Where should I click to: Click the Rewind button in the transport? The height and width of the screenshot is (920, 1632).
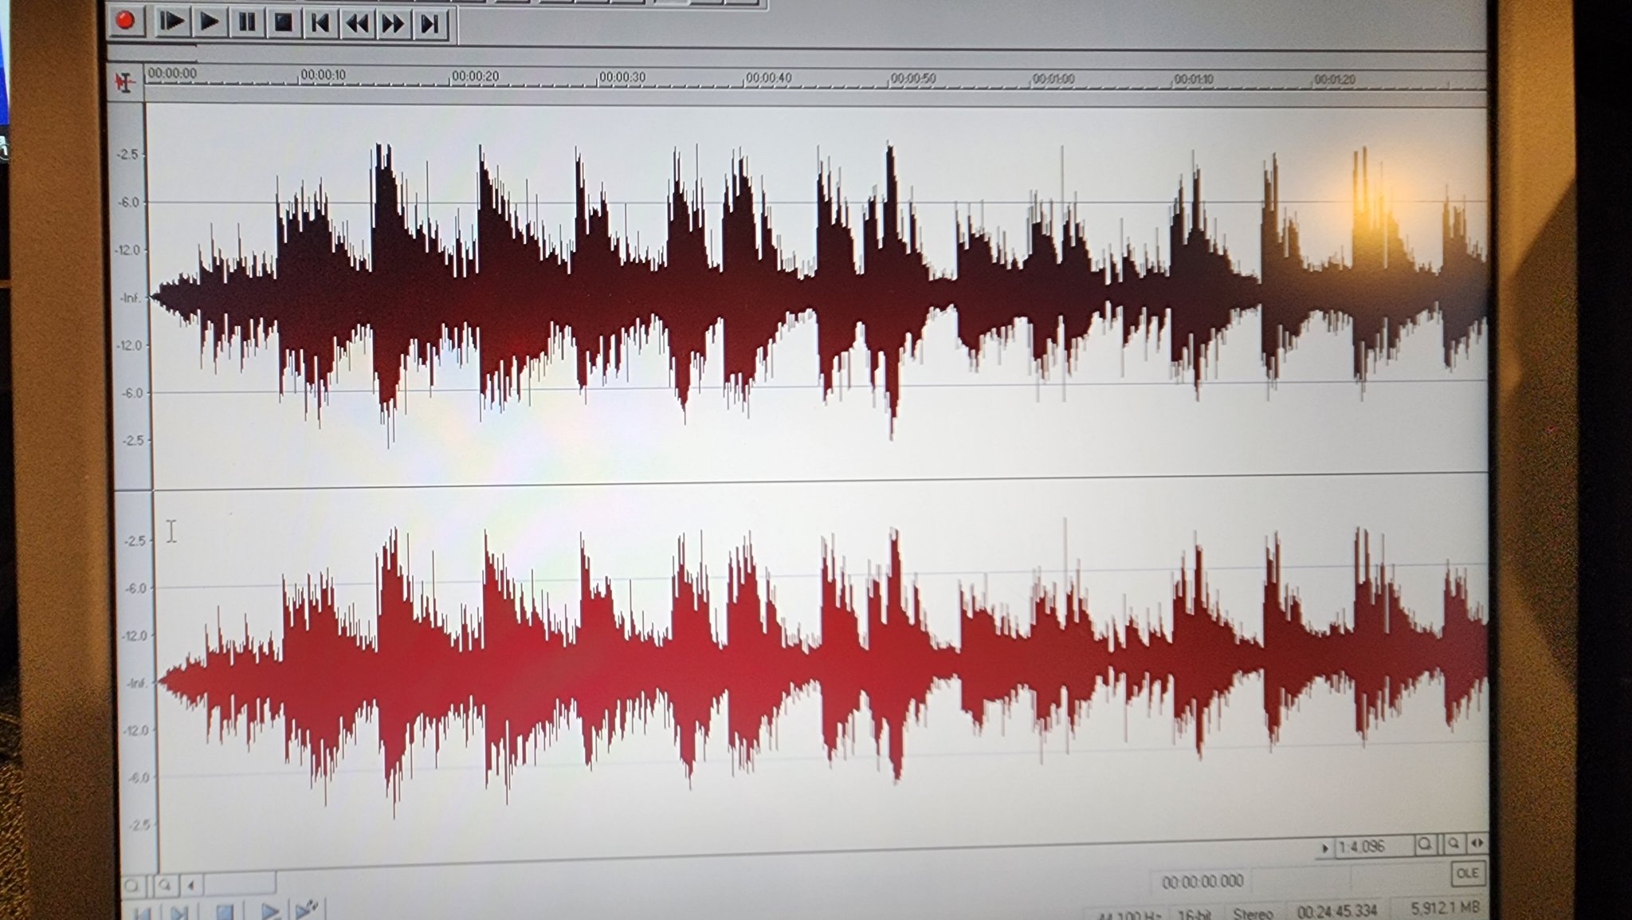(x=357, y=24)
